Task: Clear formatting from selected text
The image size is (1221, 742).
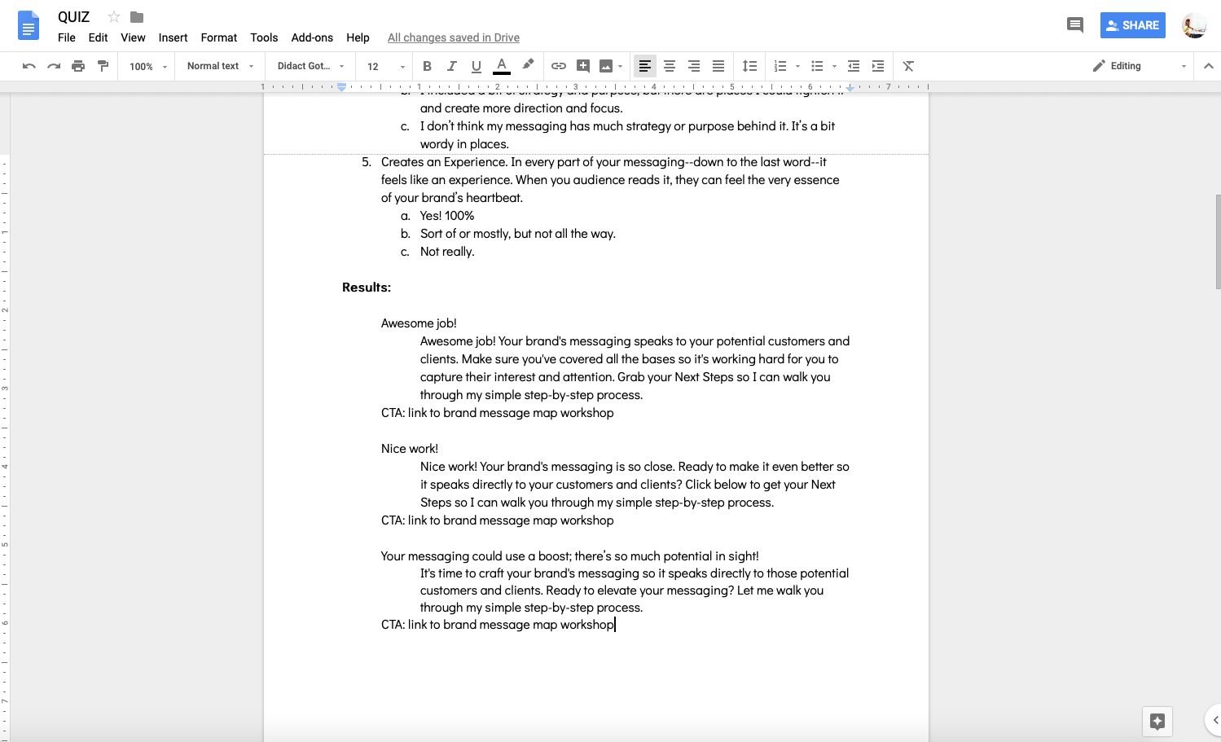Action: (x=908, y=66)
